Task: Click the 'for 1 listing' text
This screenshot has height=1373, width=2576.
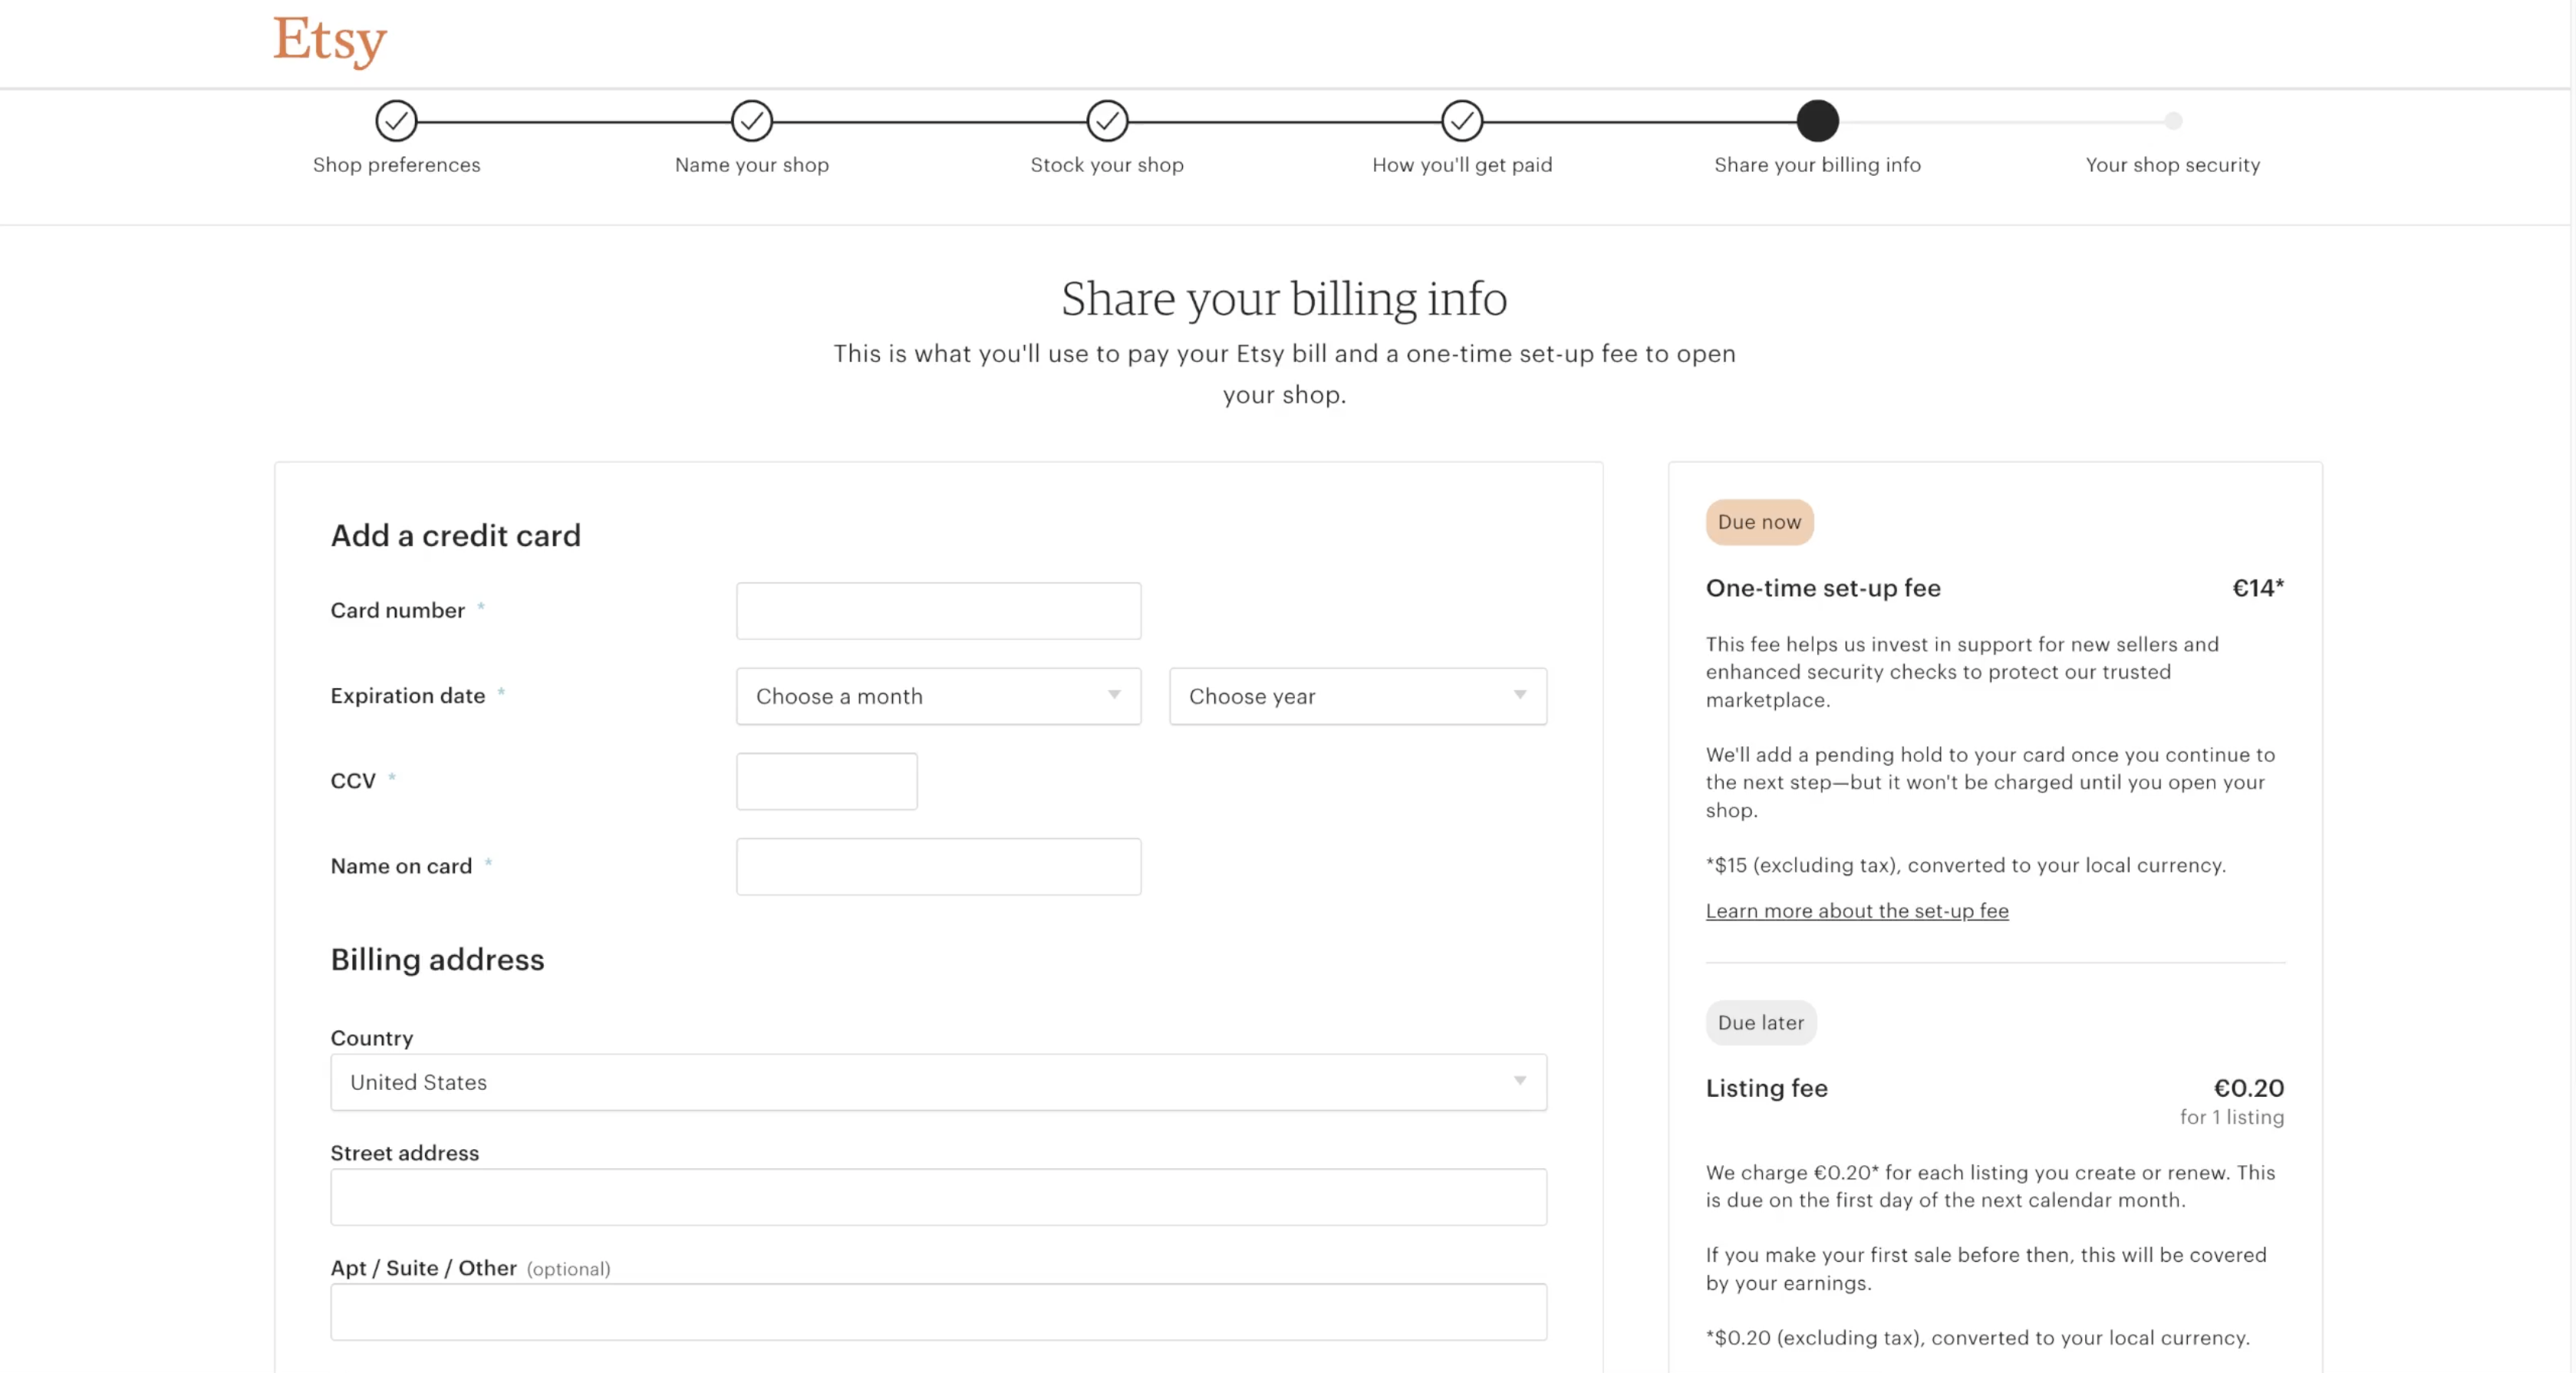Action: click(x=2232, y=1117)
